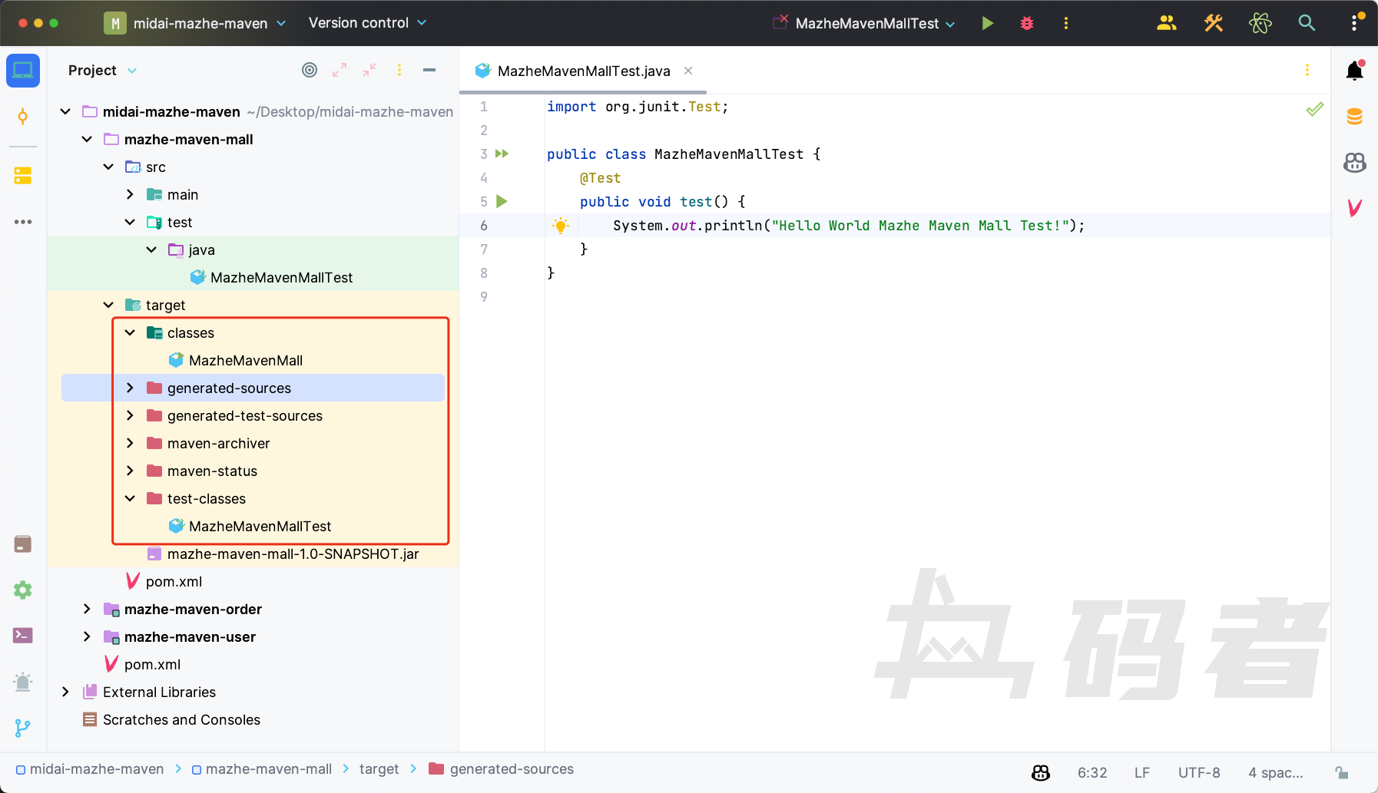Open the Database tool window on right

[x=1354, y=117]
